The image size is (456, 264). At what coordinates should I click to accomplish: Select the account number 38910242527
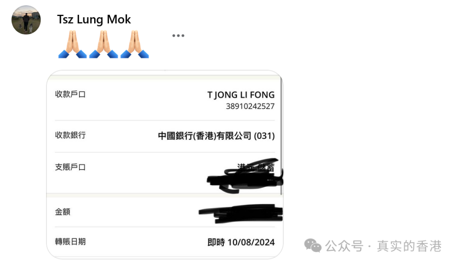[250, 106]
